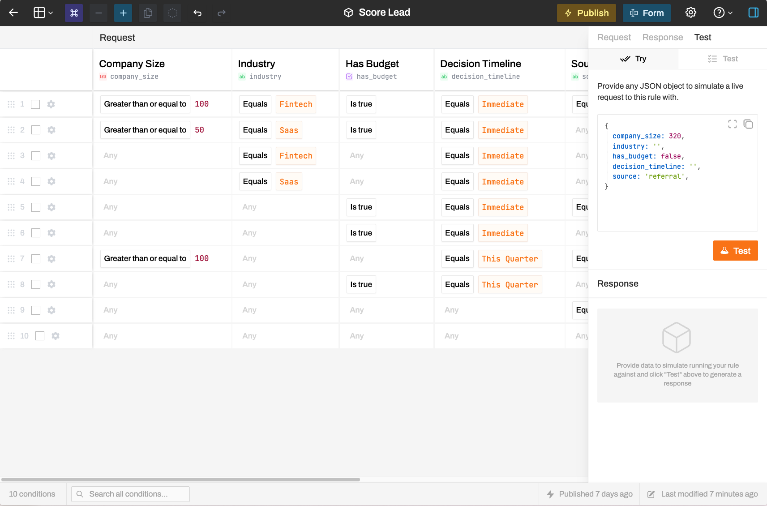Viewport: 767px width, 506px height.
Task: Copy the JSON request with copy icon
Action: [748, 124]
